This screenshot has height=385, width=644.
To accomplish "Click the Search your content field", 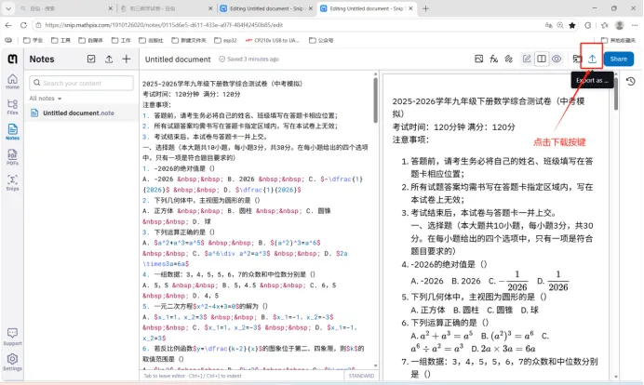I will tap(81, 83).
